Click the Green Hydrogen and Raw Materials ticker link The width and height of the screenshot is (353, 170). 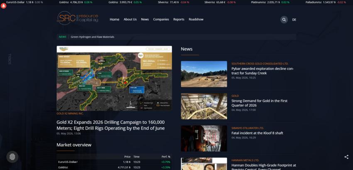[92, 37]
